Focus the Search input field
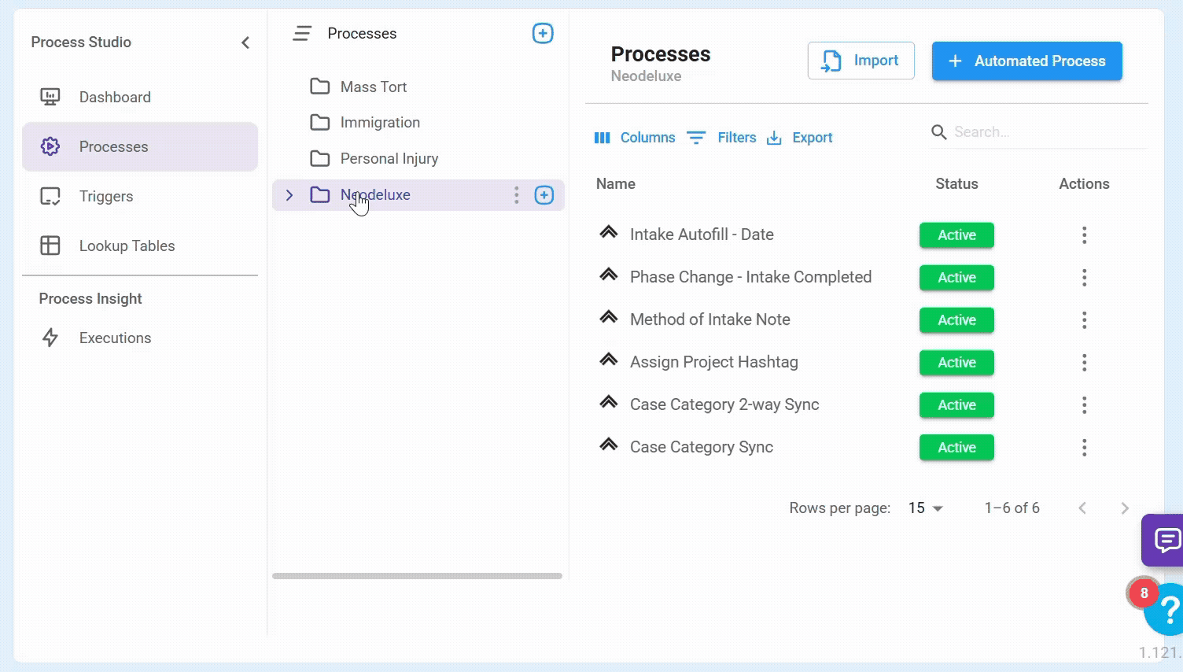 pyautogui.click(x=1046, y=132)
